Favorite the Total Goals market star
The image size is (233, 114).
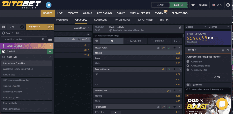tap(174, 107)
